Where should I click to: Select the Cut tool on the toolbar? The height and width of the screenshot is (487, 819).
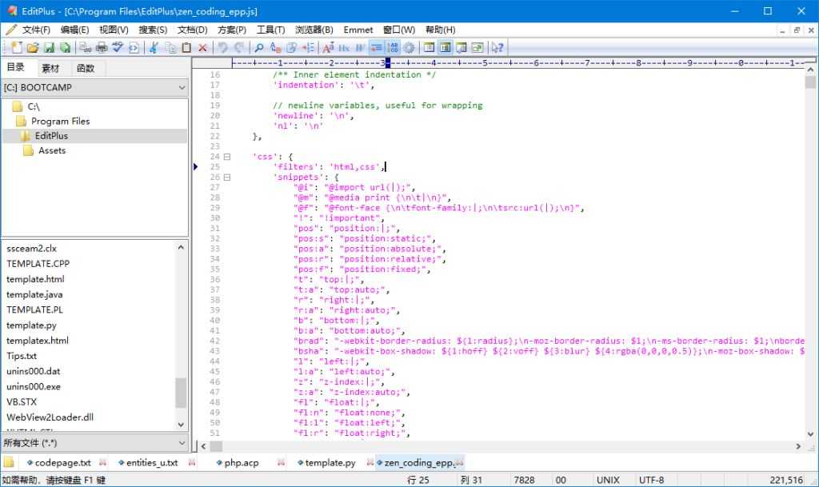(153, 47)
